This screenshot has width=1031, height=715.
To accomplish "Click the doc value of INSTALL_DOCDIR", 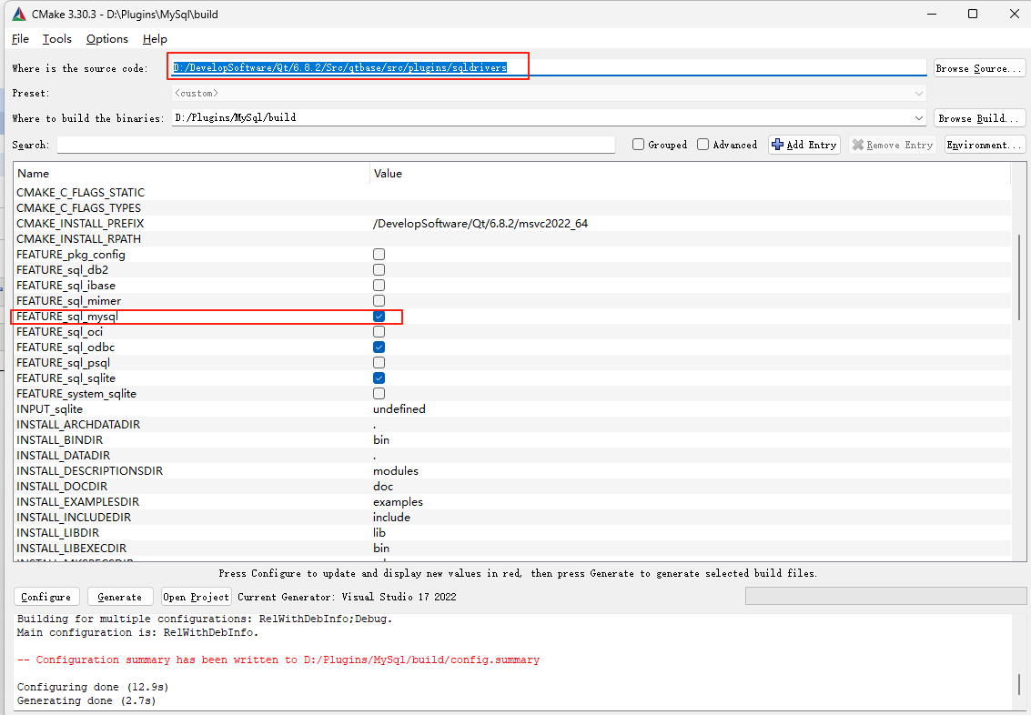I will (x=383, y=487).
